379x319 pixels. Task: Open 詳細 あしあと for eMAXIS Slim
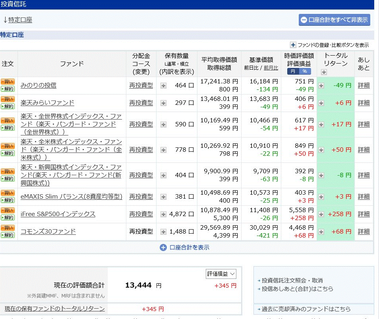364,197
